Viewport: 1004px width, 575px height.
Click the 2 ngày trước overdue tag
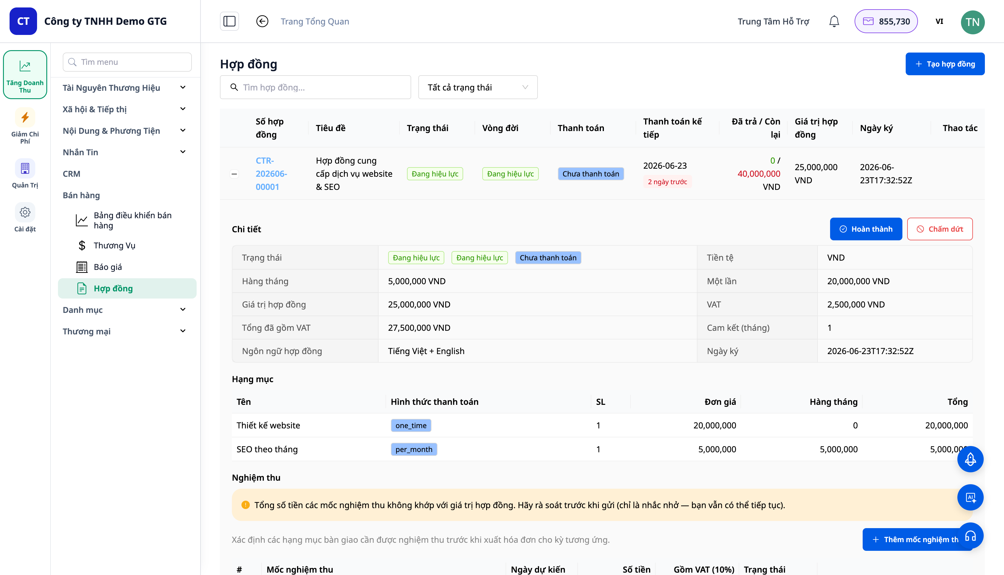click(667, 182)
